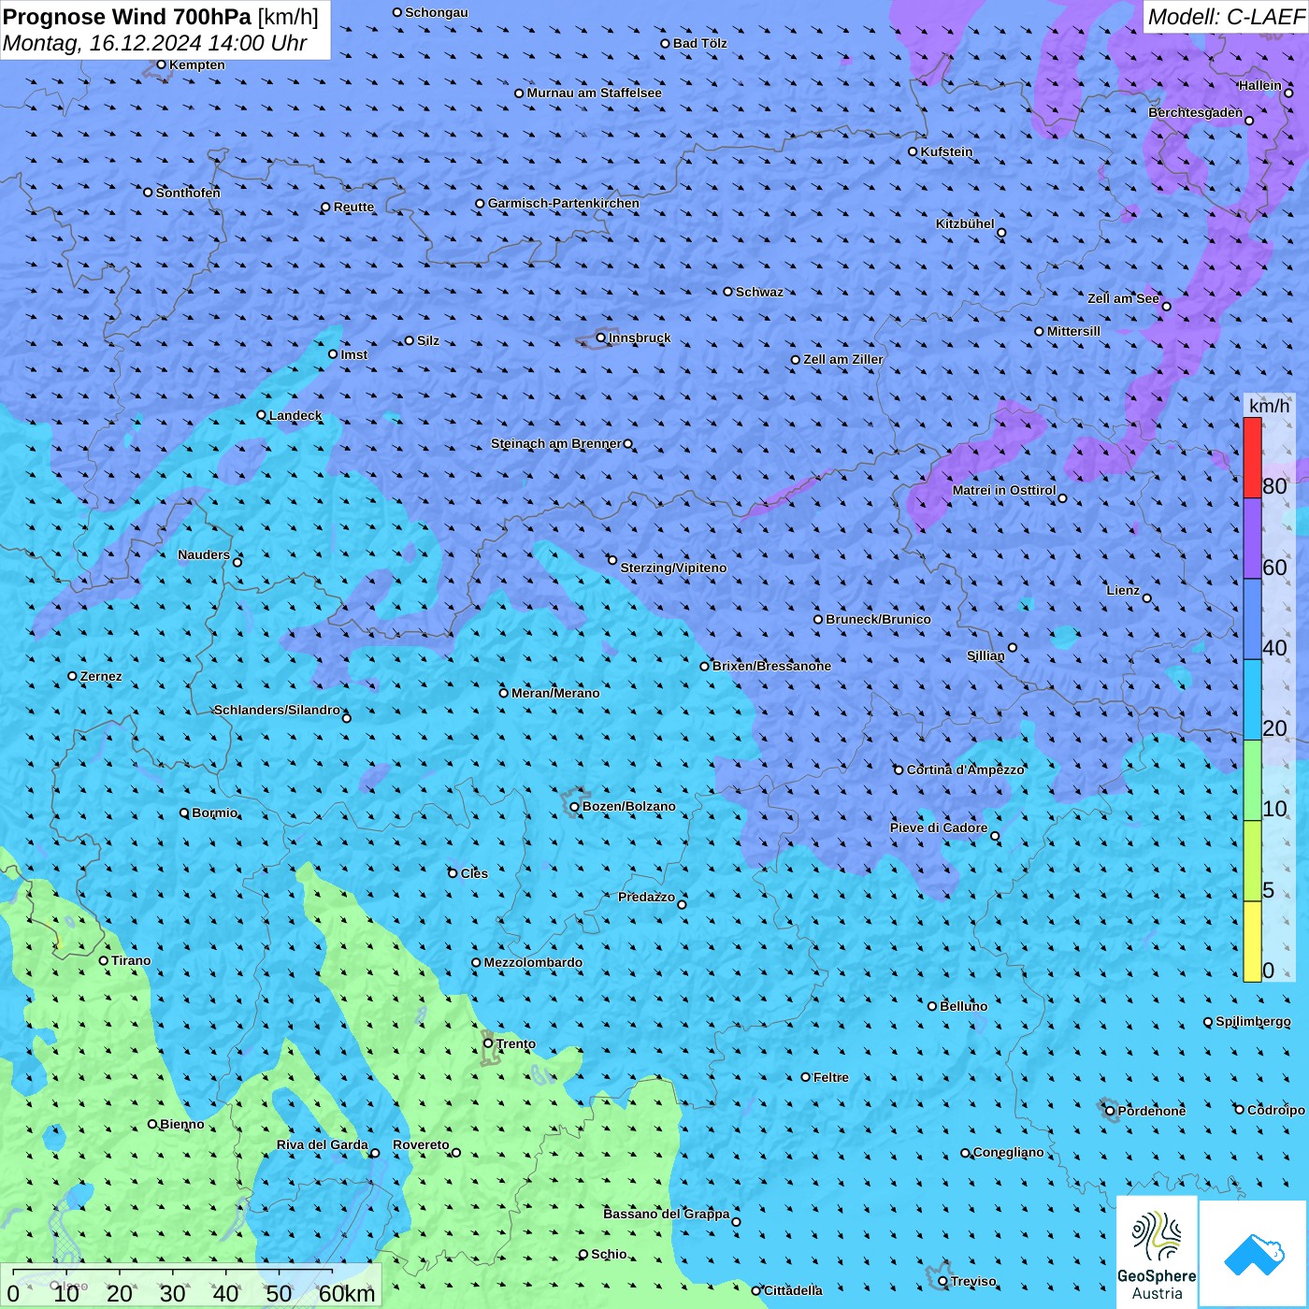Click the 'Modell: C-LAEF' label
Viewport: 1309px width, 1309px height.
pos(1226,17)
